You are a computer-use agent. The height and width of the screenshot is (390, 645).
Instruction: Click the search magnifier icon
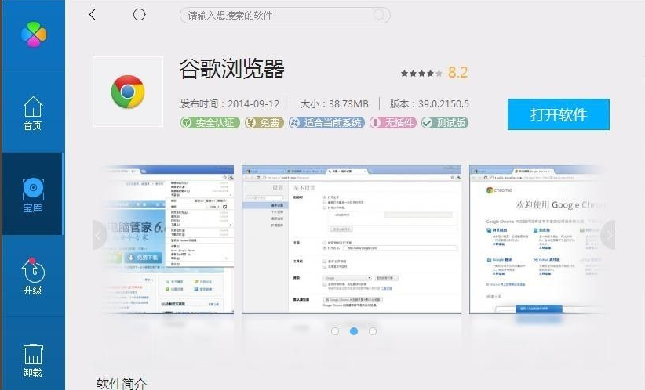(379, 15)
